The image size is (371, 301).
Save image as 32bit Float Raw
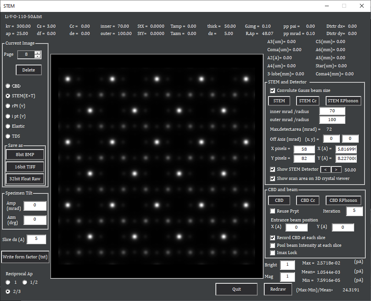click(x=25, y=179)
